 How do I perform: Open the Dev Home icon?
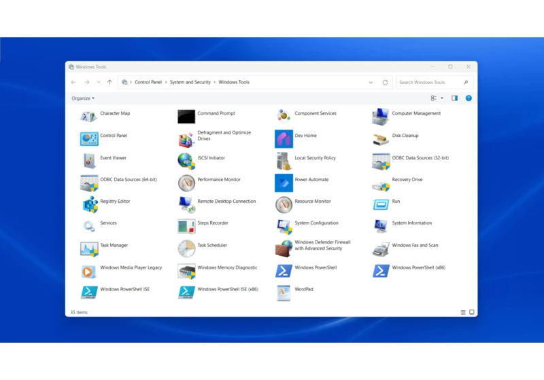(284, 139)
